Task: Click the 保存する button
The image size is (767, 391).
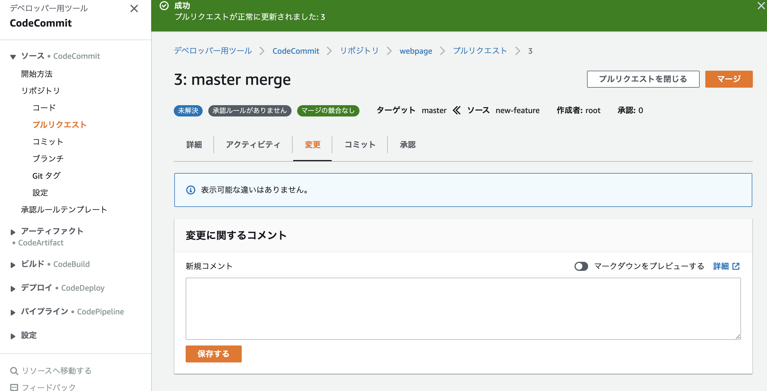Action: click(x=213, y=354)
